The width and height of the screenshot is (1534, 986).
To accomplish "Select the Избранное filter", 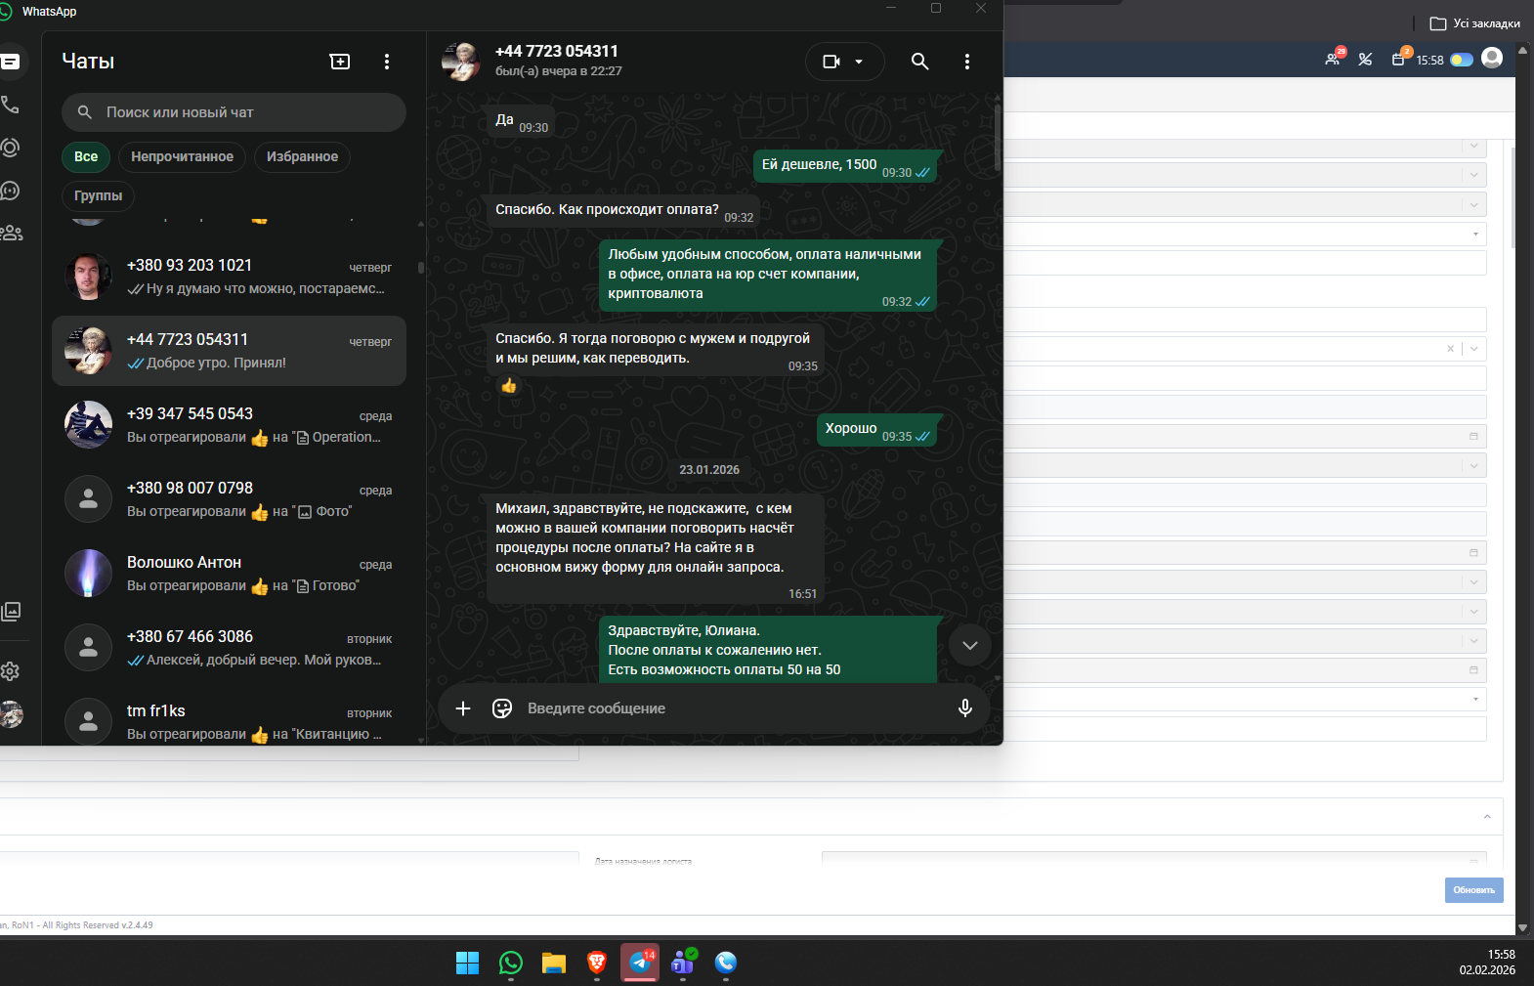I will pos(302,156).
